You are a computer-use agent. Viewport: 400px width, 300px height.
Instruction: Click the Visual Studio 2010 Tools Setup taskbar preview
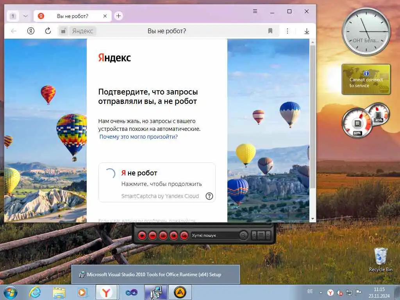[x=155, y=275]
